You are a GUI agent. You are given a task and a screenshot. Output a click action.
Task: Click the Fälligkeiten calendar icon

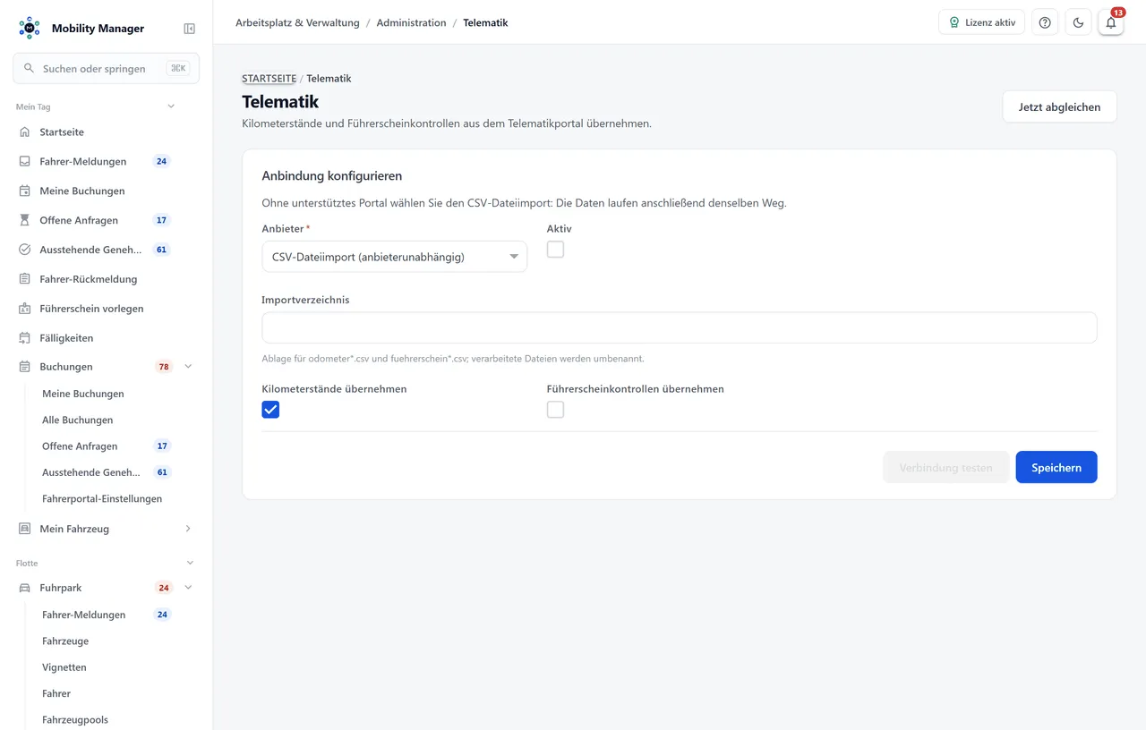click(x=25, y=338)
